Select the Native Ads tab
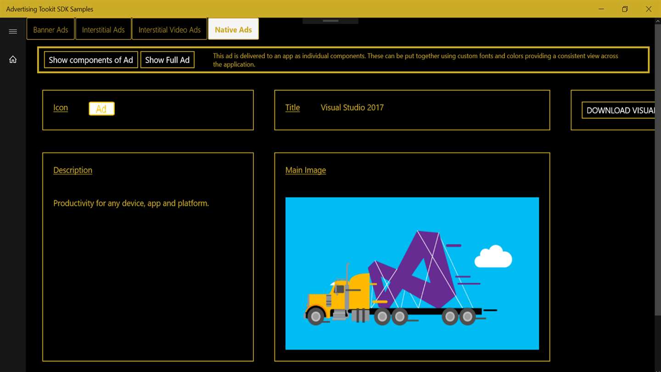 [x=233, y=29]
